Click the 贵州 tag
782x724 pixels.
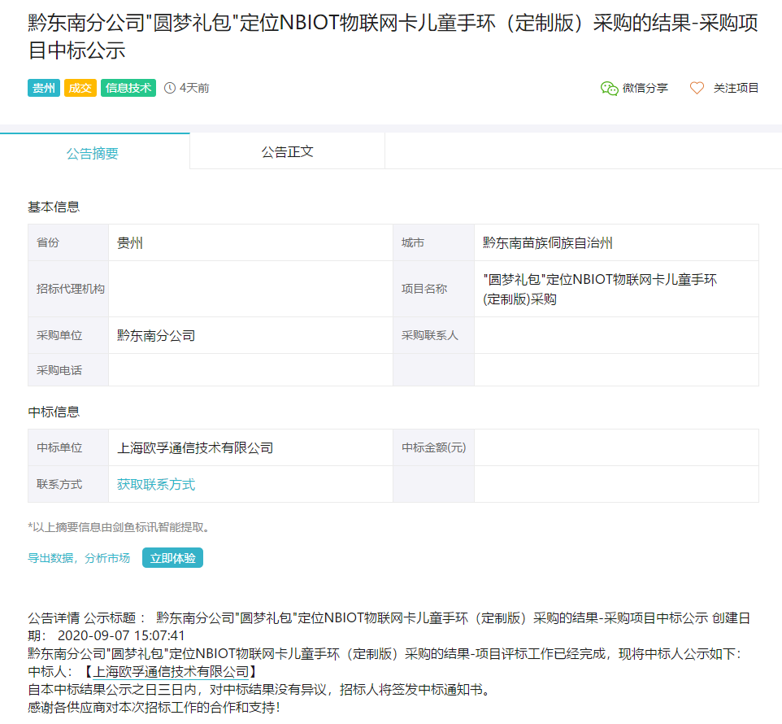[x=44, y=88]
